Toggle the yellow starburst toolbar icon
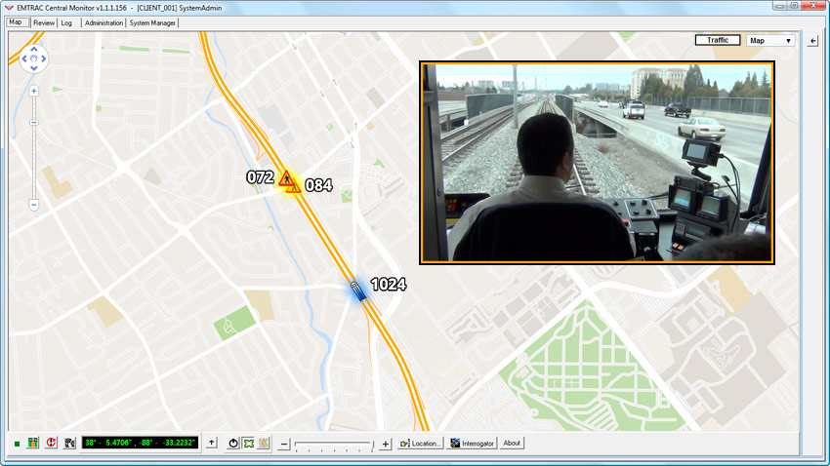Screen dimensions: 830x466 264,444
